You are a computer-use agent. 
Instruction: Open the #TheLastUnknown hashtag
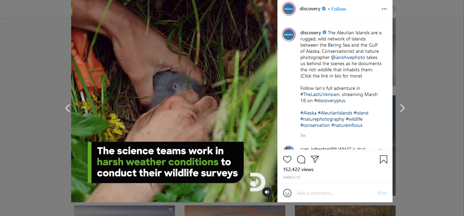[320, 94]
